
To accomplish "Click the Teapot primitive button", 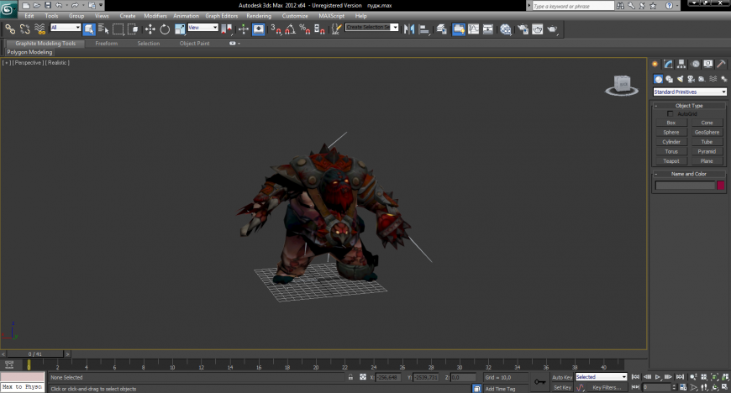I will (x=671, y=161).
